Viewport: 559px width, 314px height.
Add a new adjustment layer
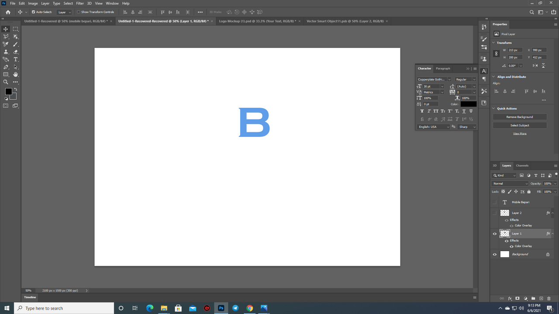pos(525,298)
